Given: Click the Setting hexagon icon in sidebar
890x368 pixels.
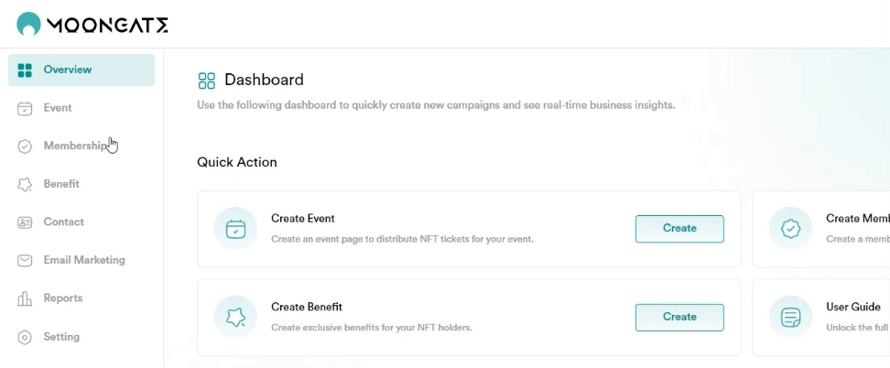Looking at the screenshot, I should pyautogui.click(x=25, y=338).
